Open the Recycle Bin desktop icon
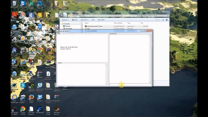 [14, 4]
